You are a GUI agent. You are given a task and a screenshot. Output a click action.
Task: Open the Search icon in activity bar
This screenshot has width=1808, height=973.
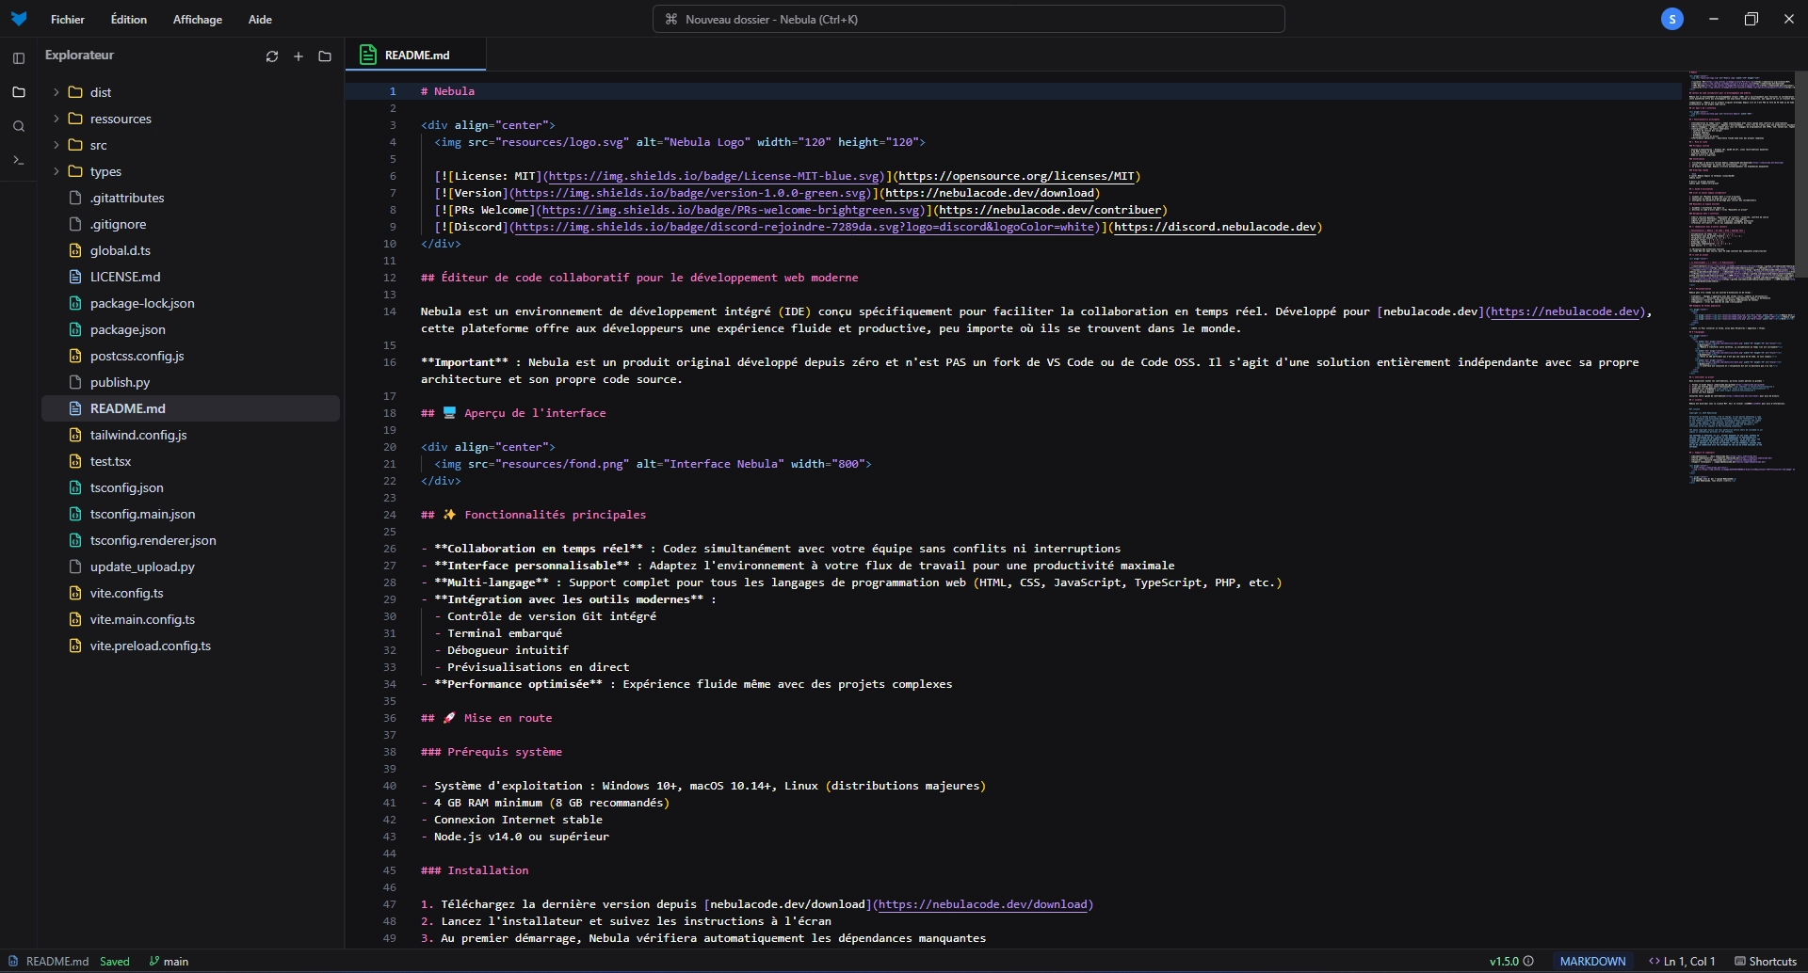click(18, 126)
